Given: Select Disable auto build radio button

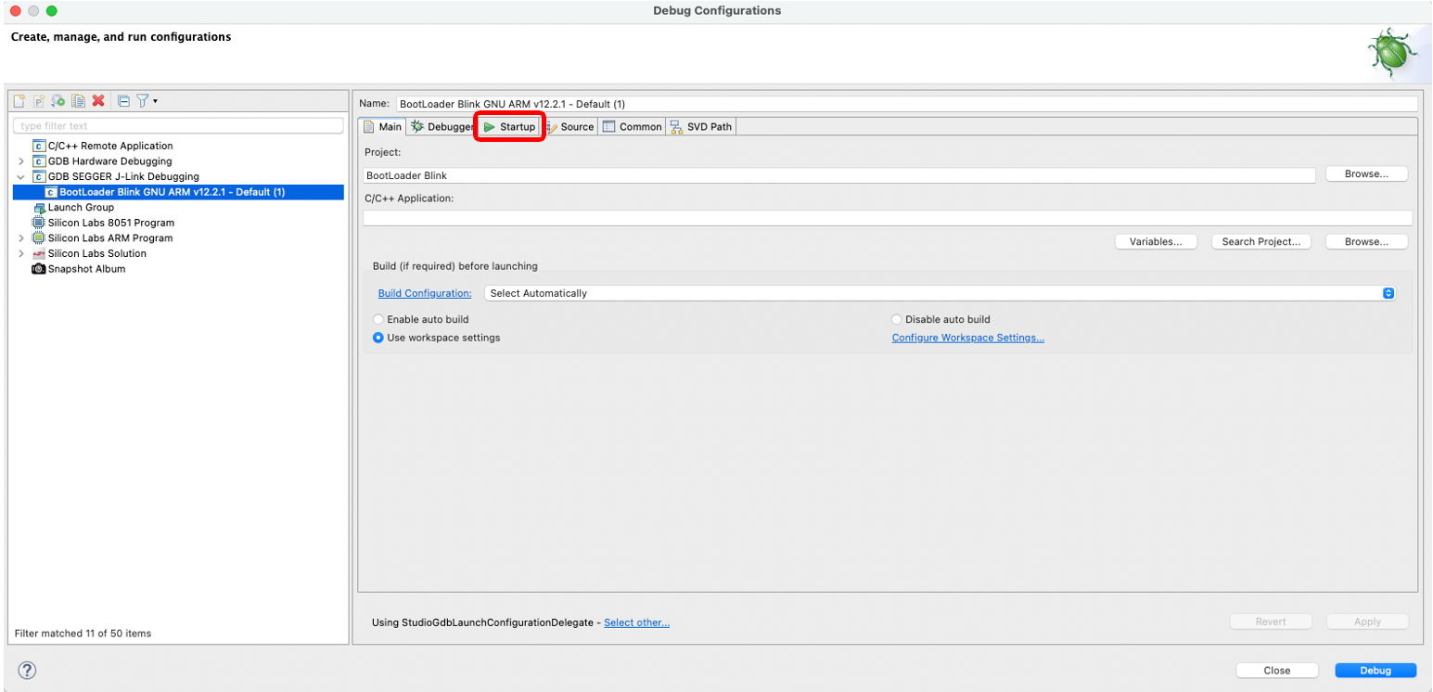Looking at the screenshot, I should [x=897, y=319].
